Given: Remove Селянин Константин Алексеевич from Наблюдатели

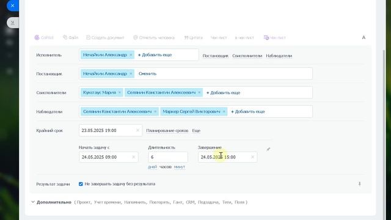Looking at the screenshot, I should tap(155, 111).
